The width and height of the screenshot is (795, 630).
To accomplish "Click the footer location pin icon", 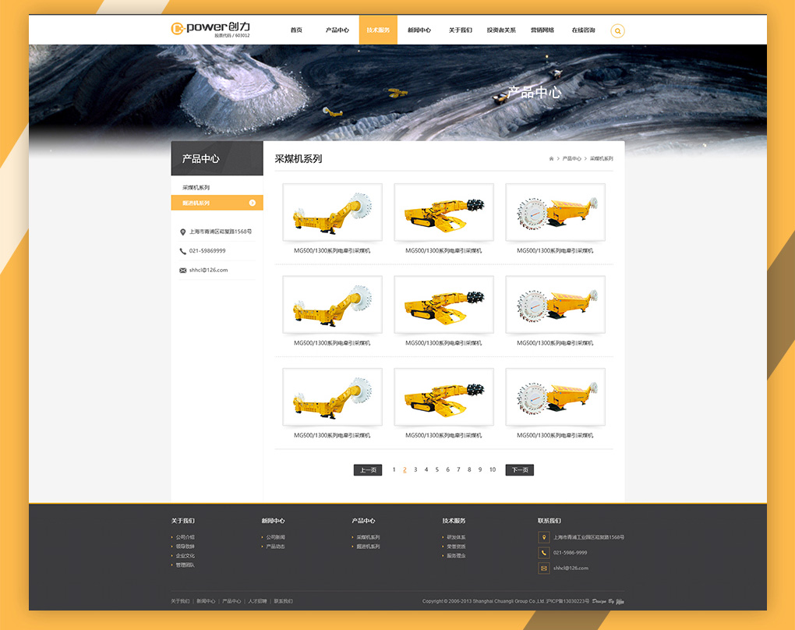I will pos(543,537).
